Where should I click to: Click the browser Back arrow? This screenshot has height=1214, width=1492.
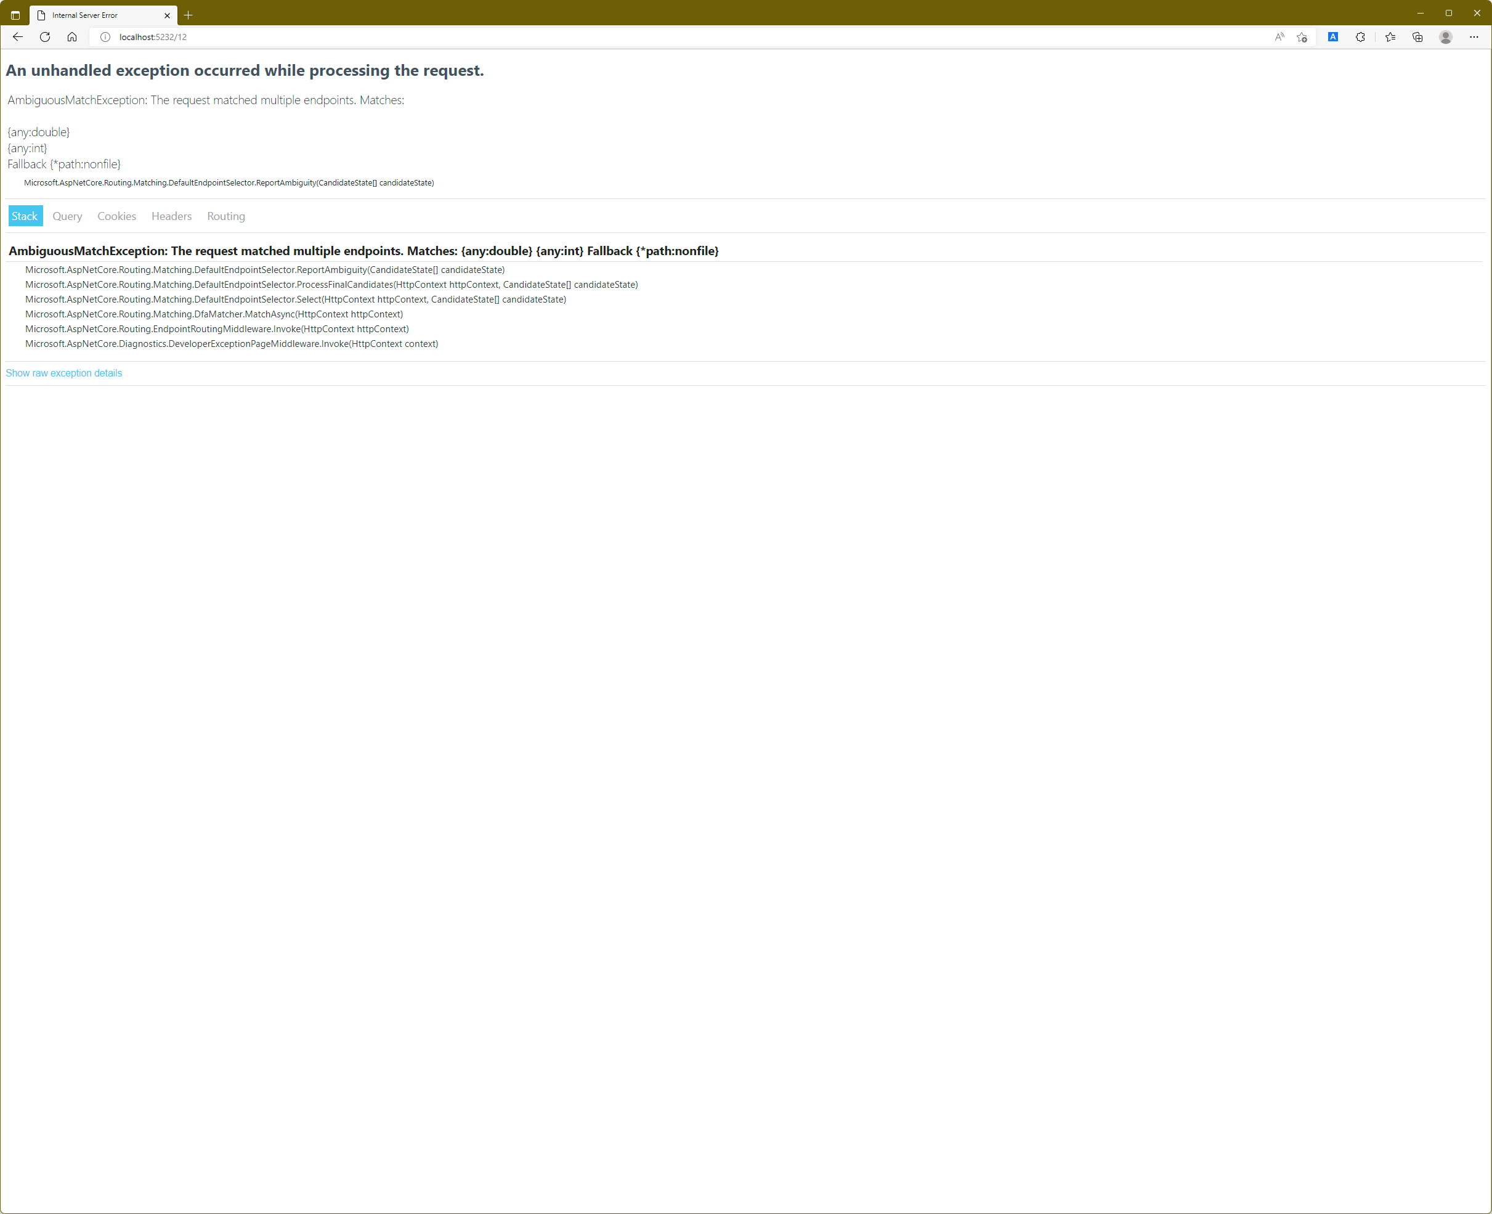coord(17,37)
